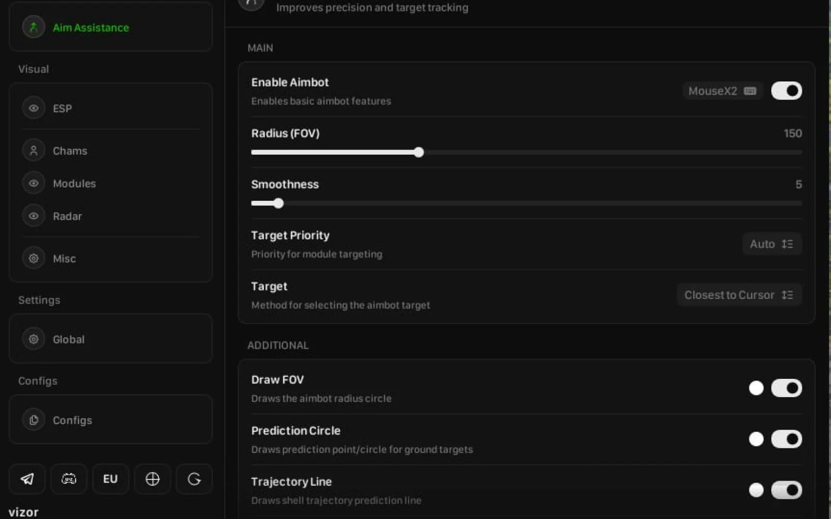
Task: Open the EU region selector
Action: click(x=111, y=479)
